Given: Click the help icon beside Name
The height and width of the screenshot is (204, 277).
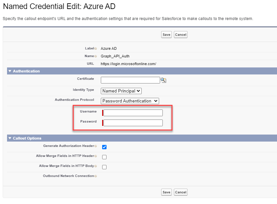Looking at the screenshot, I should pos(95,56).
